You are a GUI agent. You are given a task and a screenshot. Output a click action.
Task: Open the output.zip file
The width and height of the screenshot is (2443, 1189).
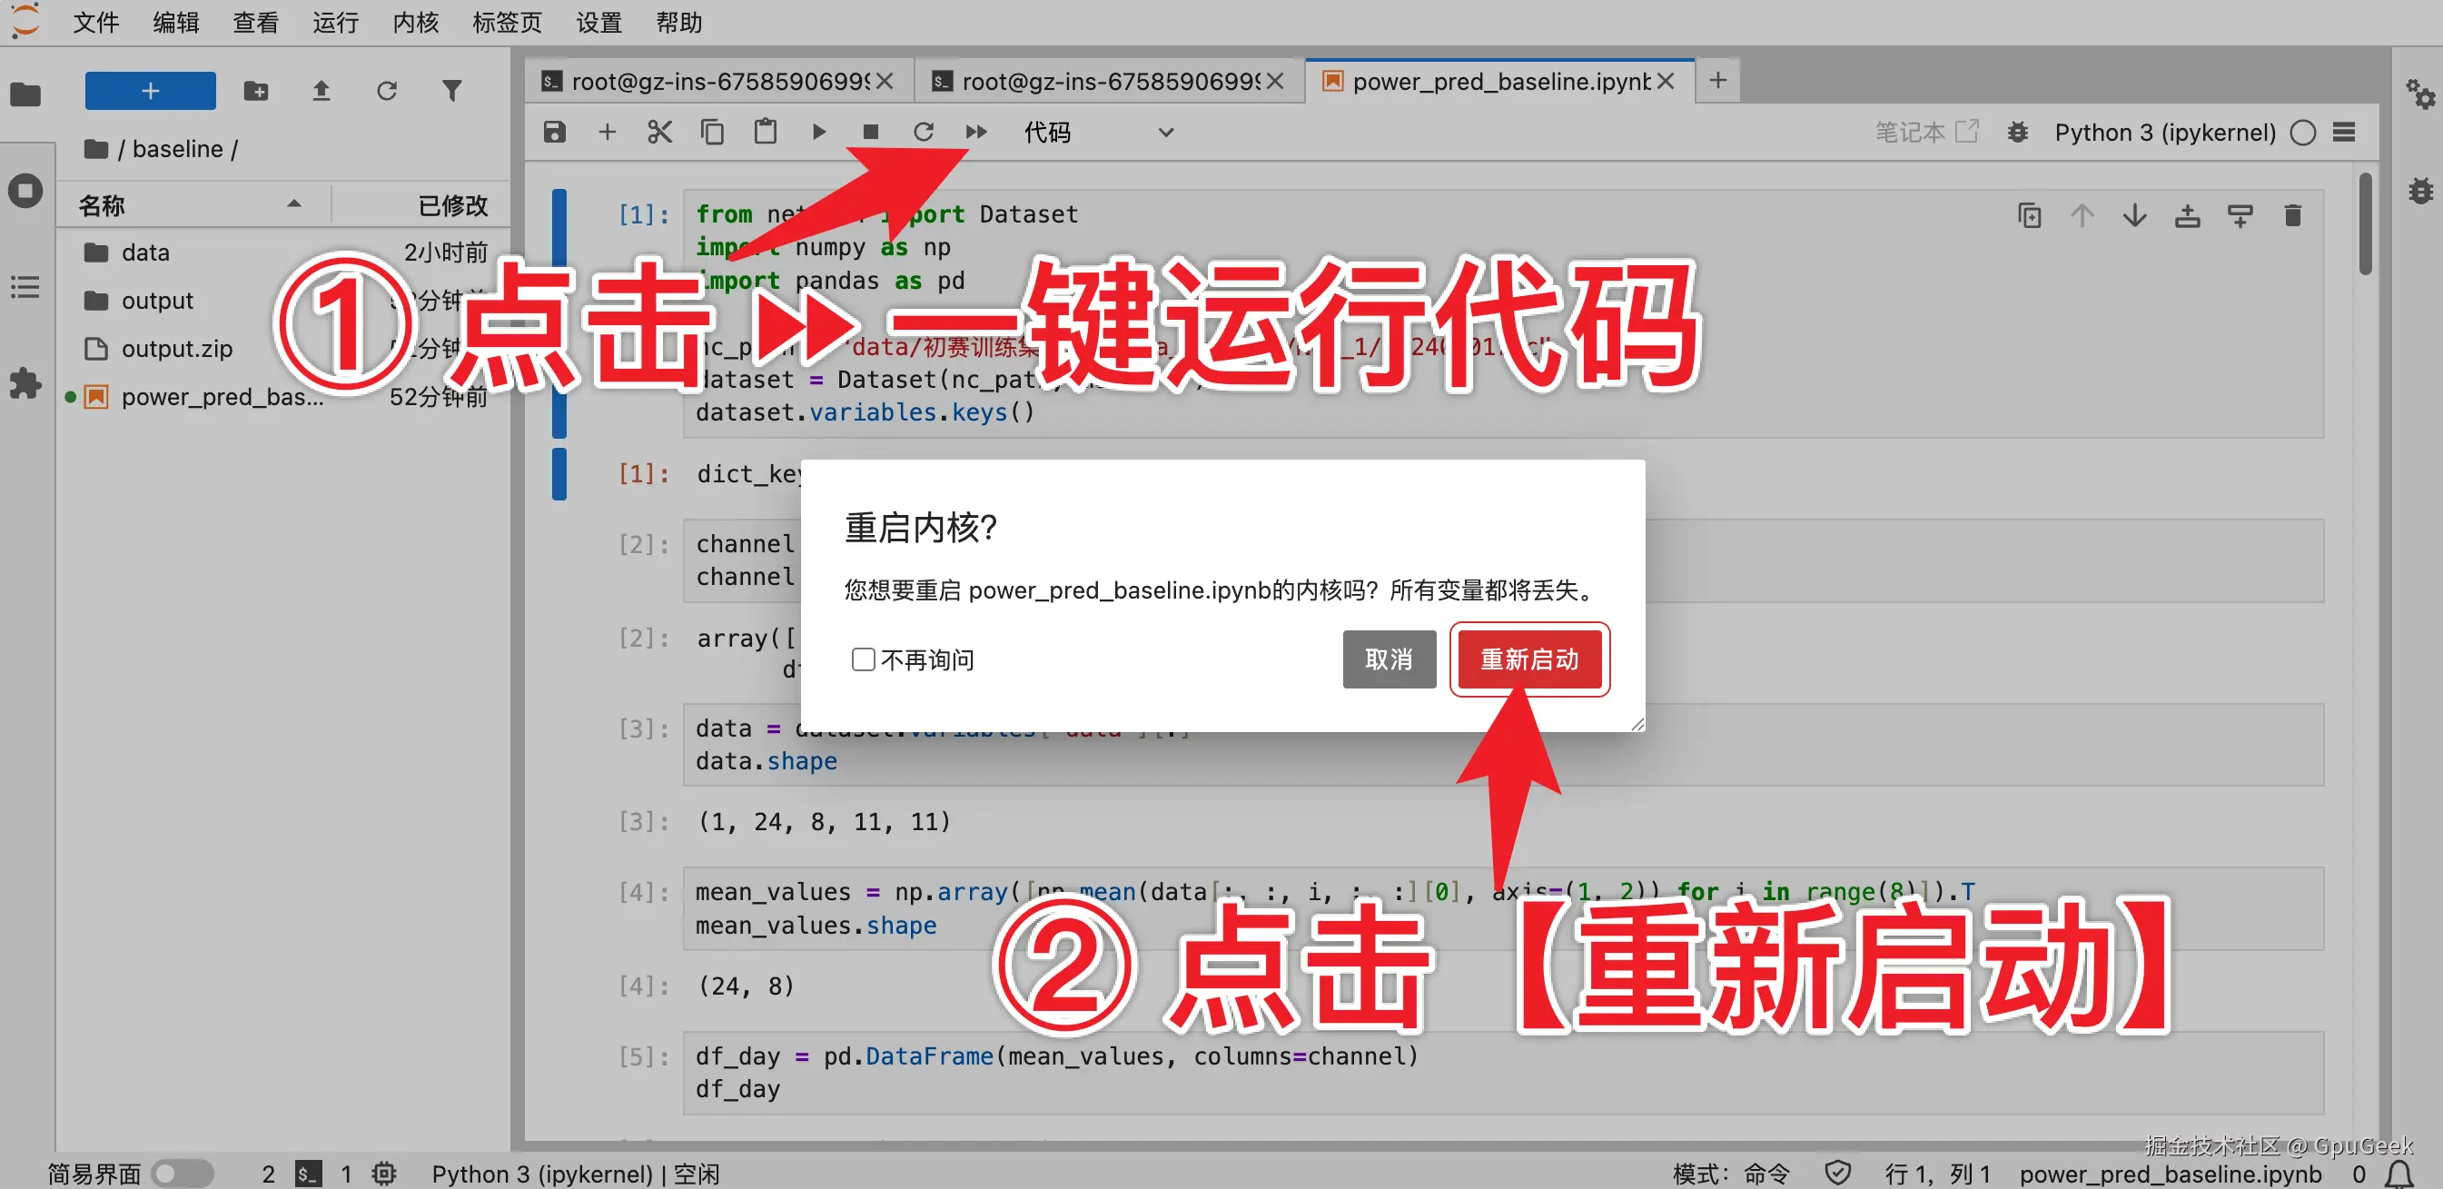click(176, 349)
